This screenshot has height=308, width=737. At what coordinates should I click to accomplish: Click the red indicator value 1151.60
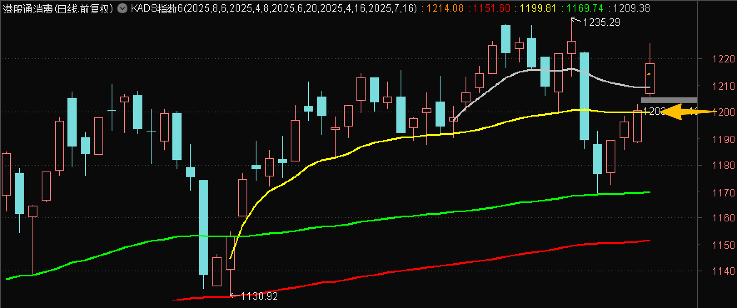click(x=492, y=8)
